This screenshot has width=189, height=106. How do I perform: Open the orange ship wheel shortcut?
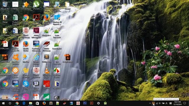(16, 73)
